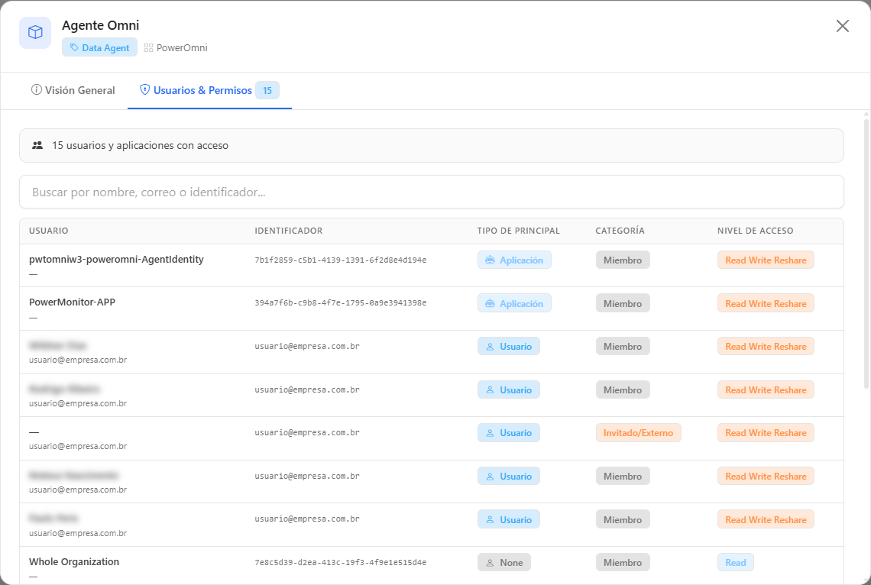Click the None principal type badge
Viewport: 871px width, 585px height.
point(503,562)
